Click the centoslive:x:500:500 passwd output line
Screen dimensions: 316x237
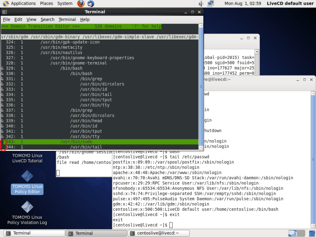click(x=196, y=209)
